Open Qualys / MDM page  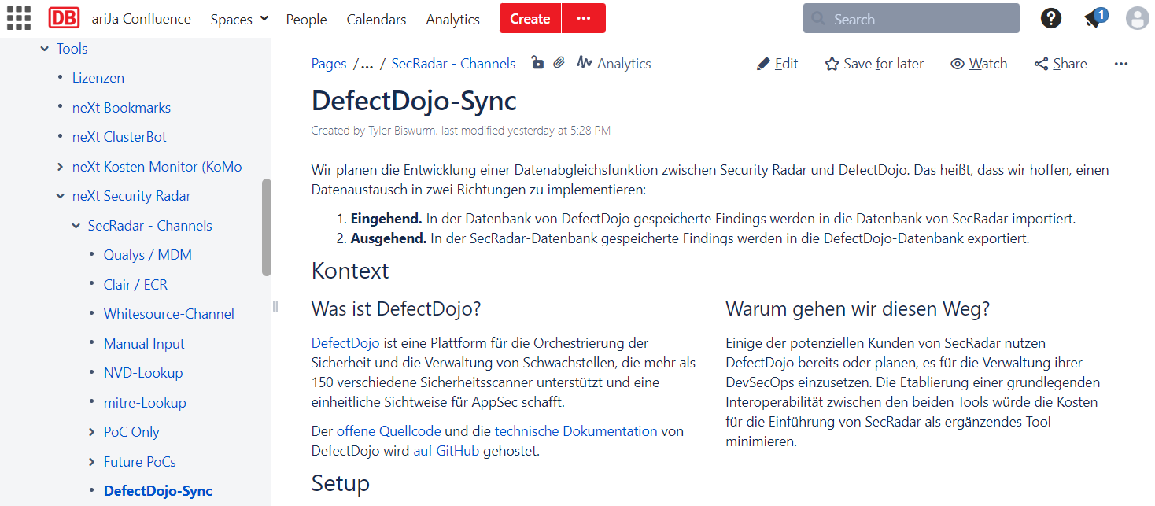coord(148,255)
